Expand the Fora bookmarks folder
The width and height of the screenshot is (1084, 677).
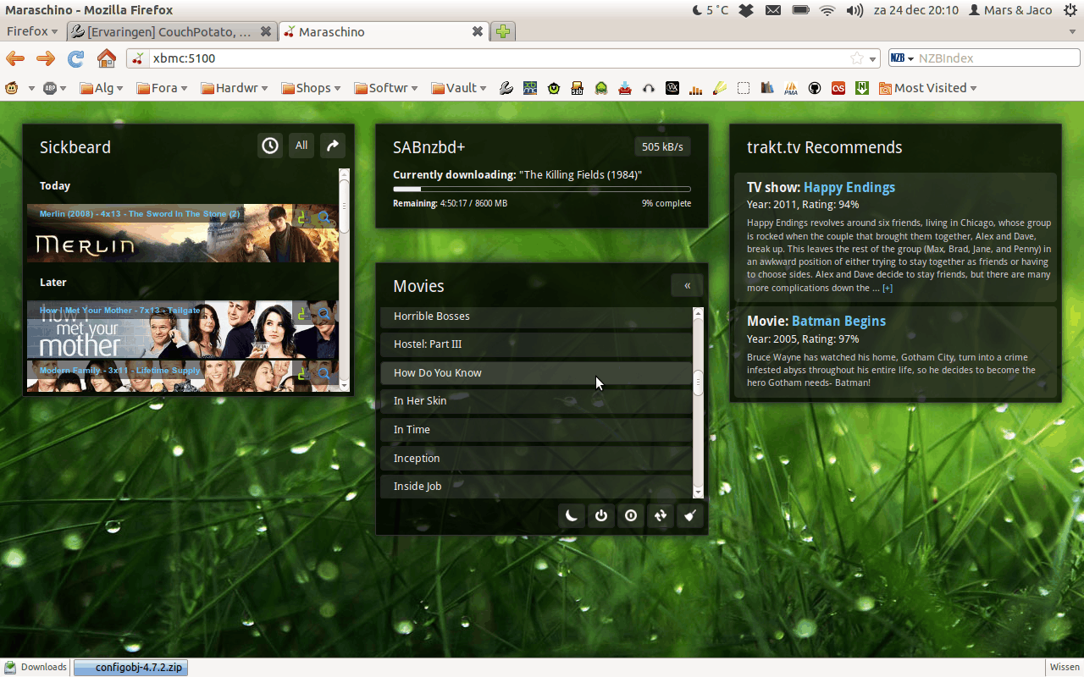click(162, 88)
